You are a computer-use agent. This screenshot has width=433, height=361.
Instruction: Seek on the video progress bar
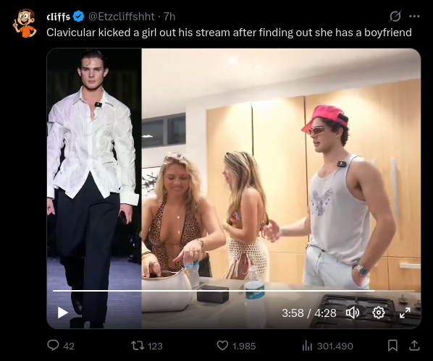pos(234,291)
